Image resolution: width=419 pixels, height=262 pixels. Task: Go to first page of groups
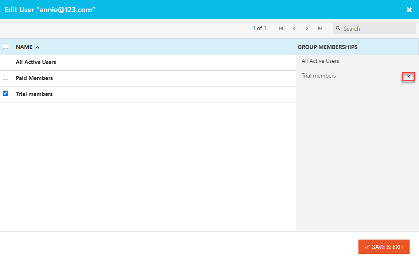(x=281, y=28)
